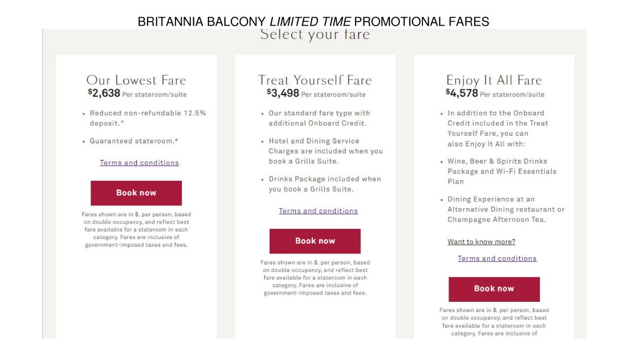
Task: Click the 'Select your fare' heading
Action: point(315,34)
